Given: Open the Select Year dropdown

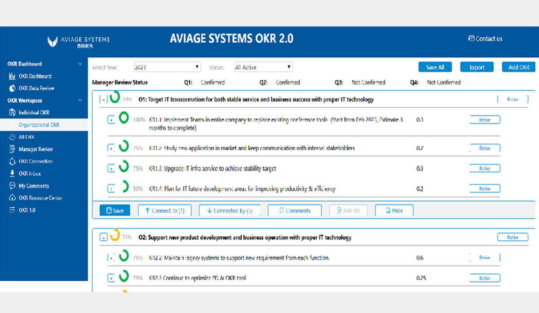Looking at the screenshot, I should [167, 67].
